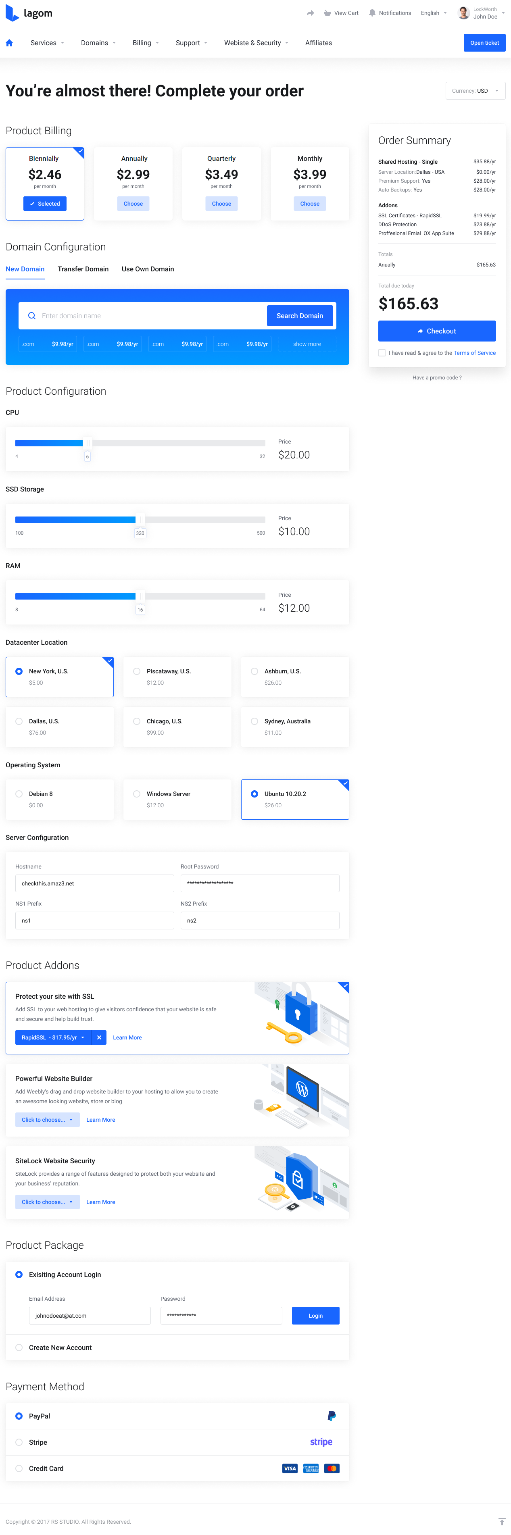Click the SSD Storage slider handle

pos(140,520)
